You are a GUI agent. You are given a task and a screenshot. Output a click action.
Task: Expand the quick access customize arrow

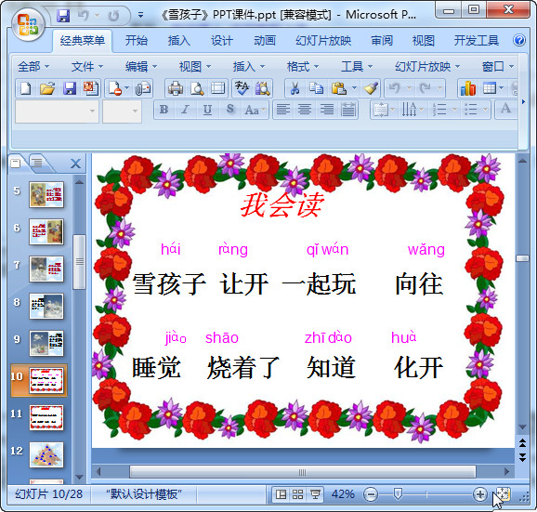click(140, 15)
